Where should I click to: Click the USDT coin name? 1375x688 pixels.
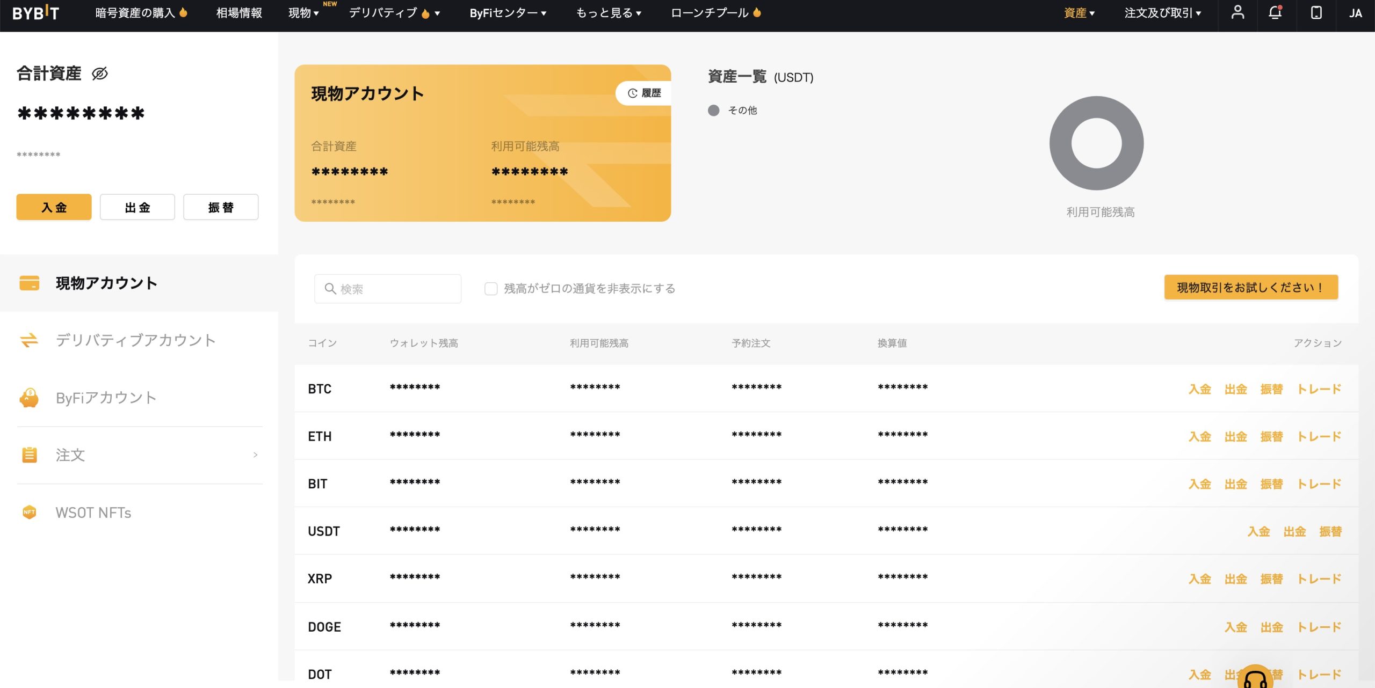[324, 532]
